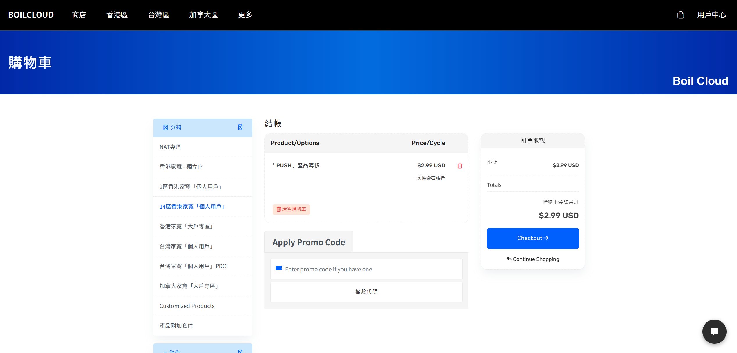Select 加拿大家寬「大戶專區」 category
Viewport: 737px width, 353px height.
point(203,286)
